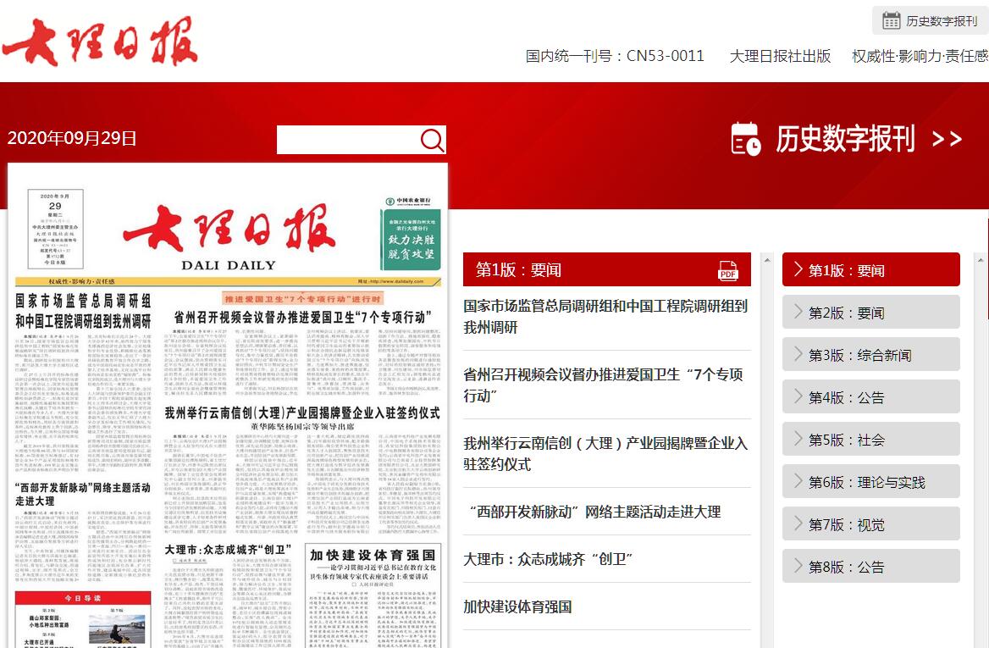Click the double arrow >> in the banner
Image resolution: width=989 pixels, height=648 pixels.
(x=947, y=139)
